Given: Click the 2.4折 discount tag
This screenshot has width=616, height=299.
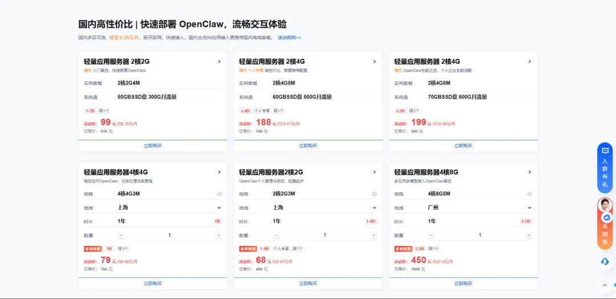Looking at the screenshot, I should coord(245,111).
